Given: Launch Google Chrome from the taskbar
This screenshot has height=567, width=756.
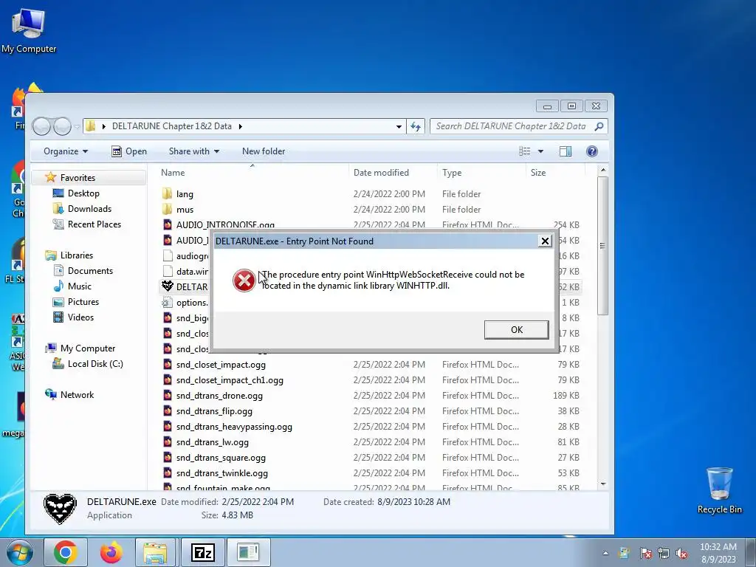Looking at the screenshot, I should (65, 552).
